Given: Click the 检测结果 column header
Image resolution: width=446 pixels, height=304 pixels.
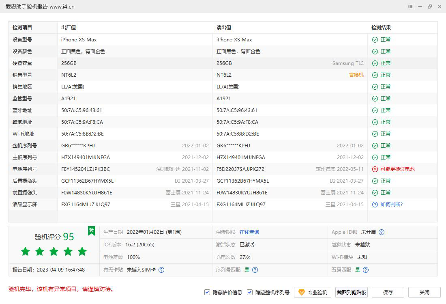Looking at the screenshot, I should coord(381,28).
